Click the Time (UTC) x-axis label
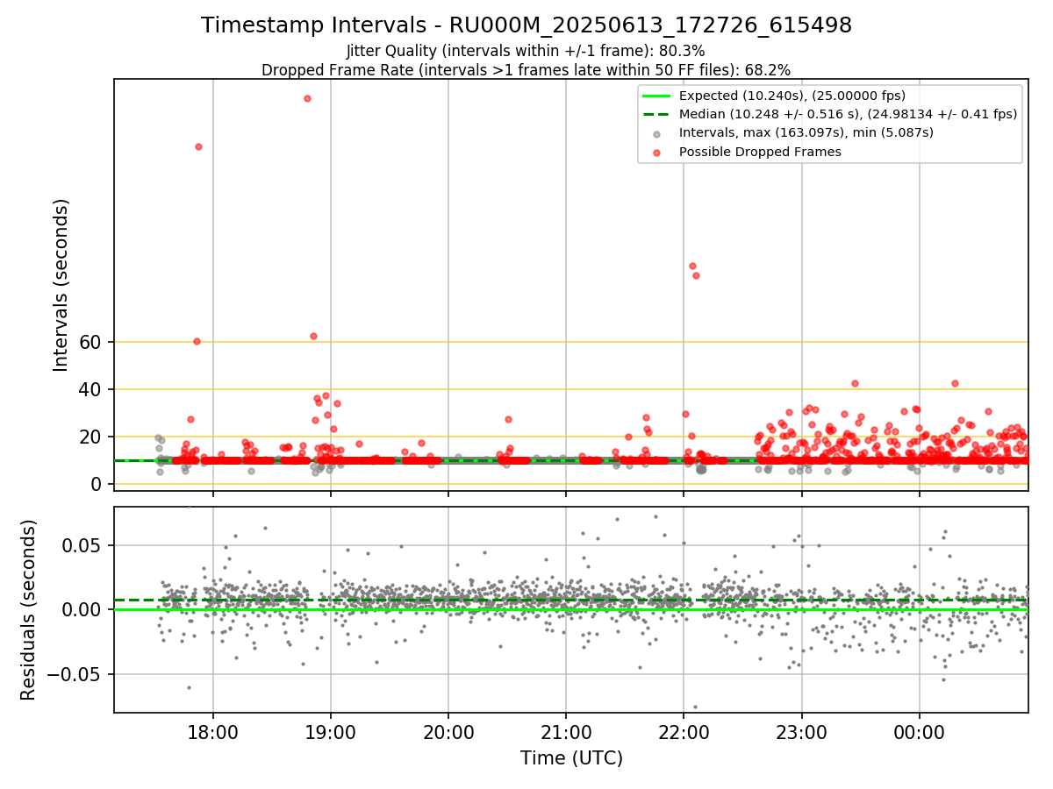This screenshot has width=1053, height=789. coord(571,758)
